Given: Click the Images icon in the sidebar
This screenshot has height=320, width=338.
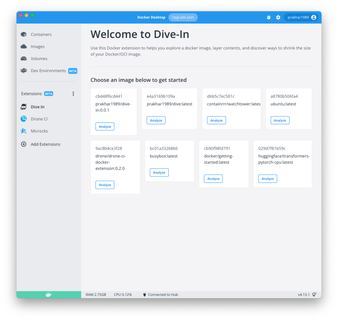Looking at the screenshot, I should (x=23, y=46).
